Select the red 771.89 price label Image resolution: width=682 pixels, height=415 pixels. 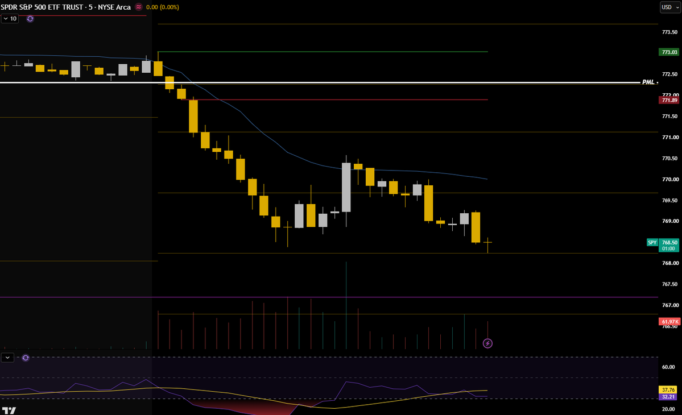[669, 101]
